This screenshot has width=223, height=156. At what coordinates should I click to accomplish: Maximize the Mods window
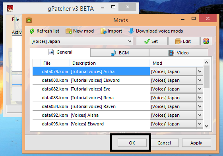pos(194,18)
